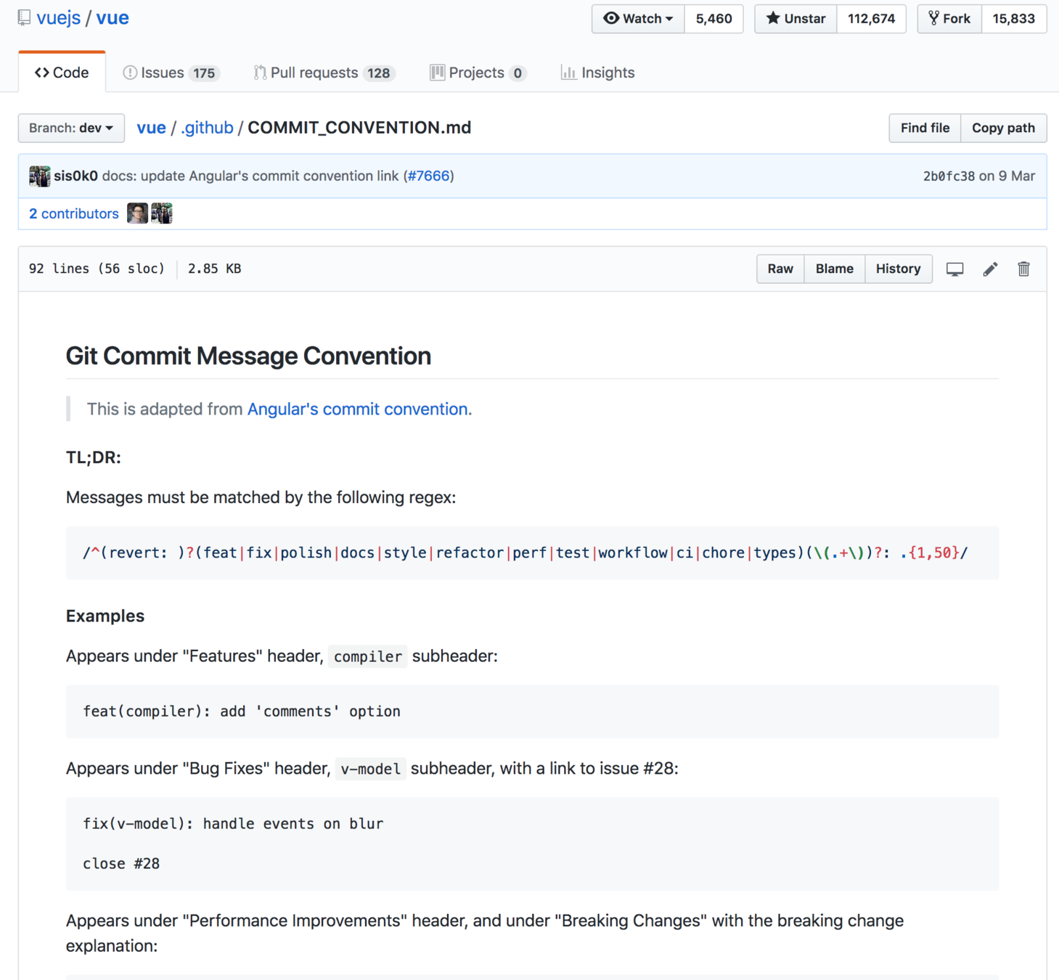Click the vue repository name link
Screen dimensions: 1059x980
(113, 17)
